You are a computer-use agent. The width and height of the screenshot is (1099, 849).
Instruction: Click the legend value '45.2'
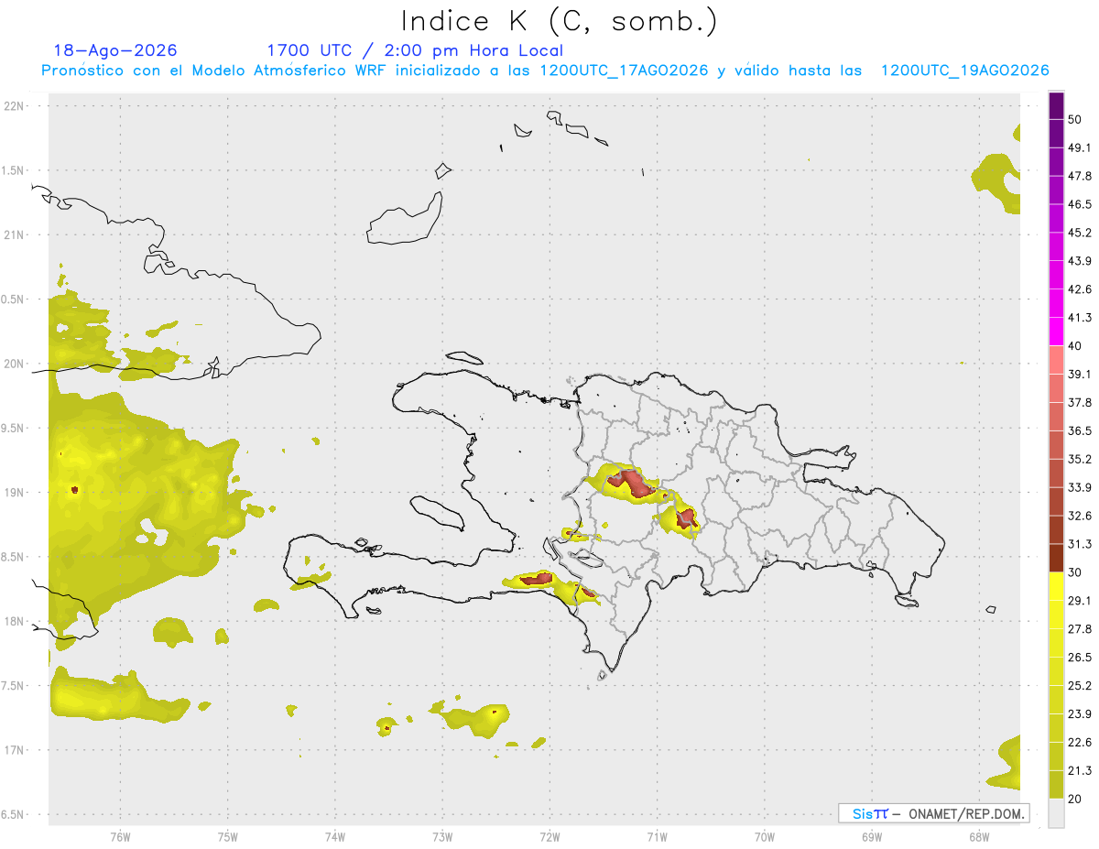click(1080, 233)
